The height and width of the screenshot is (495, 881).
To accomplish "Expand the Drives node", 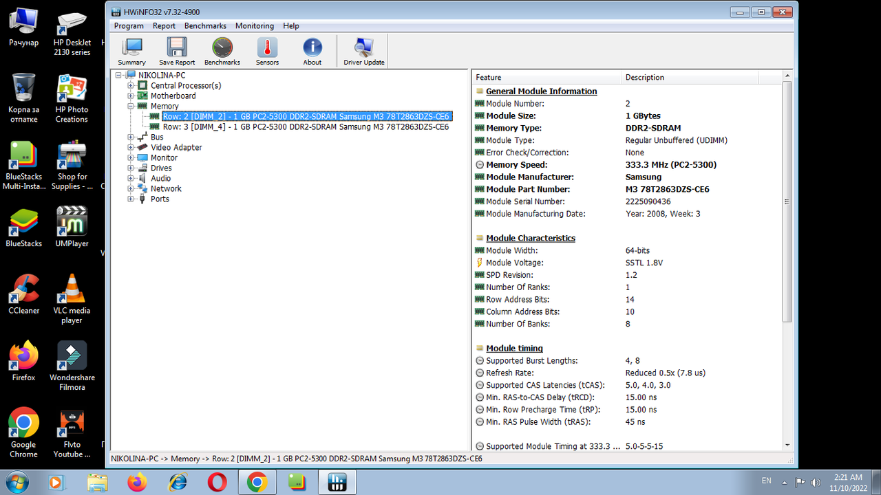I will coord(131,168).
